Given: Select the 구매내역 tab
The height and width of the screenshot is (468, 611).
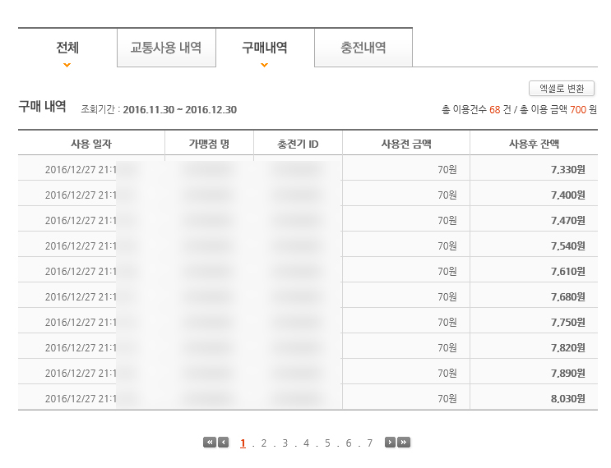Looking at the screenshot, I should [x=265, y=48].
